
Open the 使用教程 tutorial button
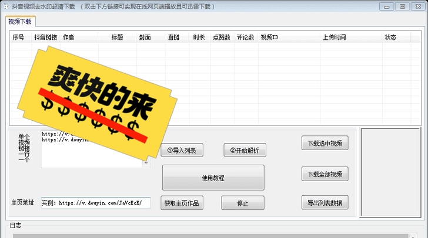[x=213, y=178]
